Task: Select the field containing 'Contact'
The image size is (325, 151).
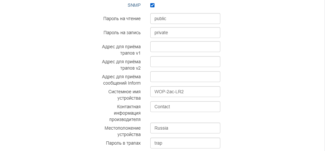Action: tap(185, 107)
